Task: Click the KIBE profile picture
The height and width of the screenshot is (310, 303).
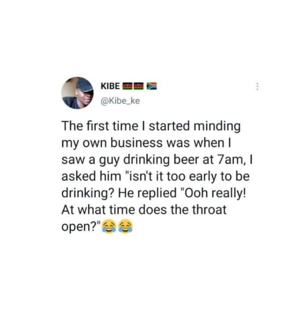Action: pyautogui.click(x=78, y=93)
